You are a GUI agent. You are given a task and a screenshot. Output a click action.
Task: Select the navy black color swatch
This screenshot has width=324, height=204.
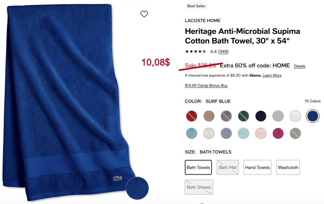261,116
